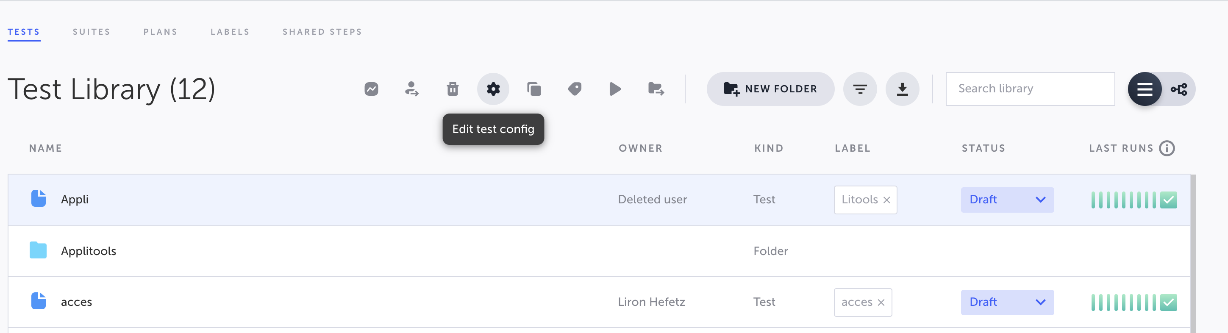This screenshot has height=333, width=1228.
Task: Delete selected test with trash icon
Action: 453,89
